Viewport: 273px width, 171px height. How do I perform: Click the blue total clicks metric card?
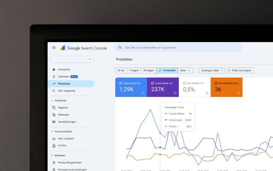(x=131, y=87)
